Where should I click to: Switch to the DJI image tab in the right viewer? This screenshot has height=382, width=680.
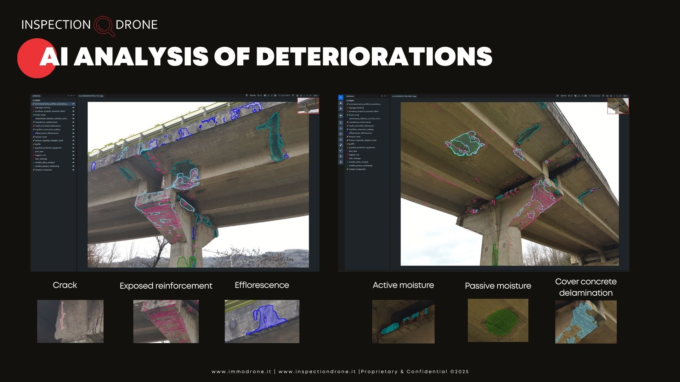[404, 96]
